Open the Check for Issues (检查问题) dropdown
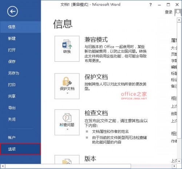Viewport: 182px width, 169px height. tap(67, 122)
